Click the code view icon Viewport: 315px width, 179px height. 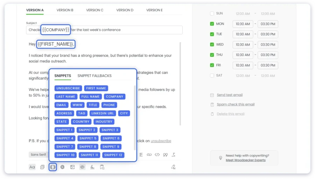157,154
